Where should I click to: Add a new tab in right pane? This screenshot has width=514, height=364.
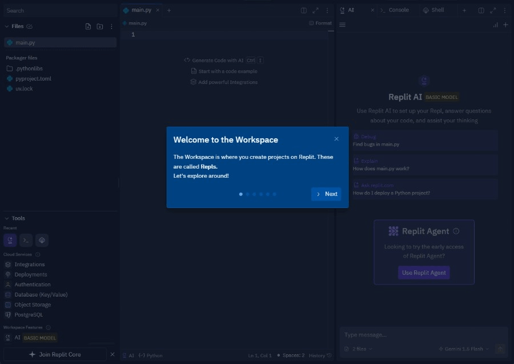tap(464, 10)
